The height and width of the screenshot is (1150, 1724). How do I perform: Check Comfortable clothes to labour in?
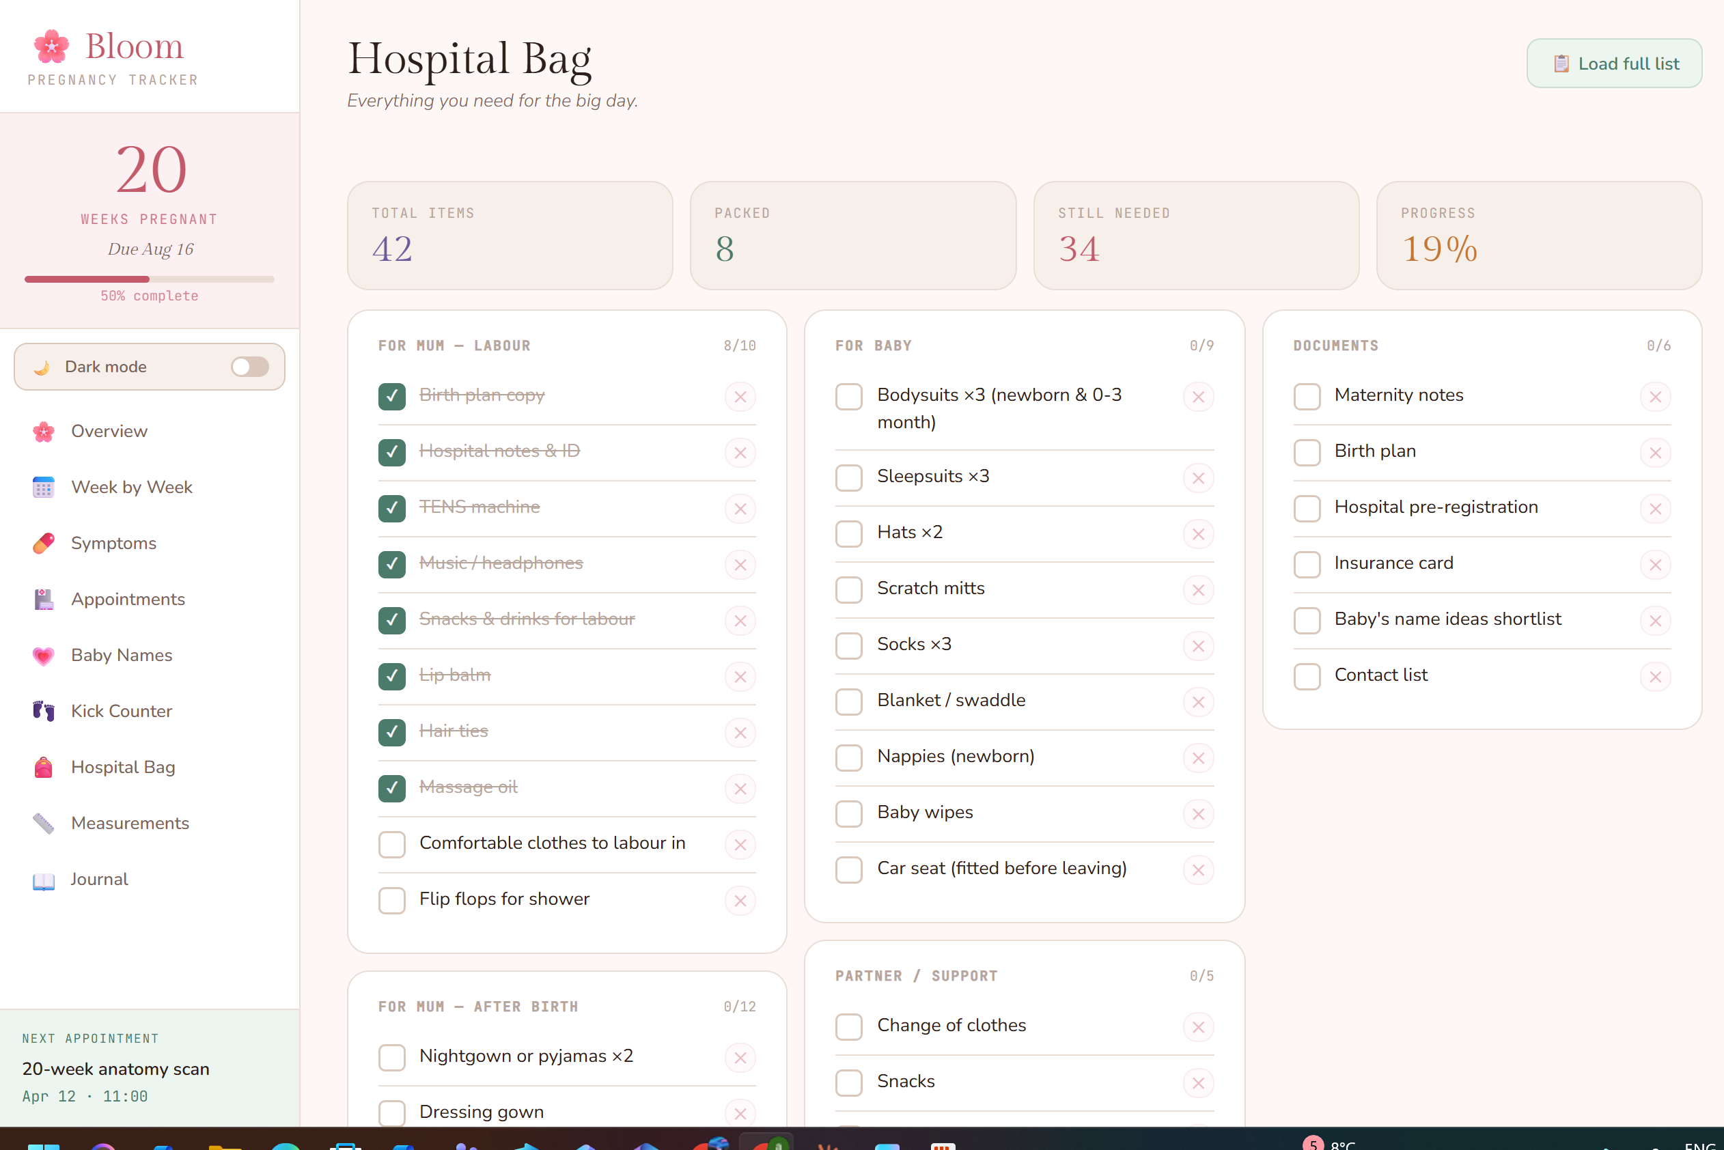point(392,845)
